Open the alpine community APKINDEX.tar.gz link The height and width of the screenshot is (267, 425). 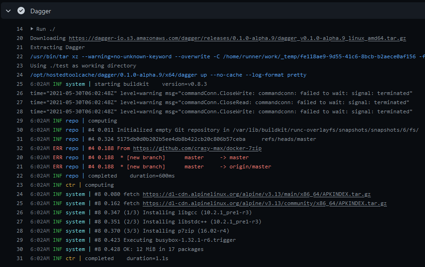(x=264, y=203)
